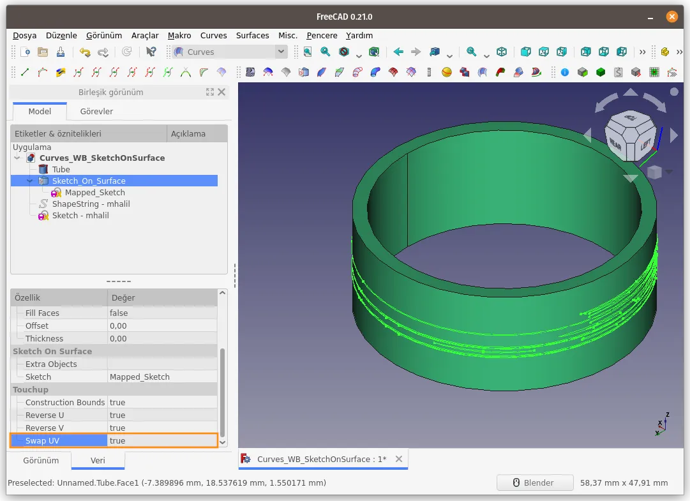690x501 pixels.
Task: Select the Tube tree item
Action: pyautogui.click(x=61, y=169)
